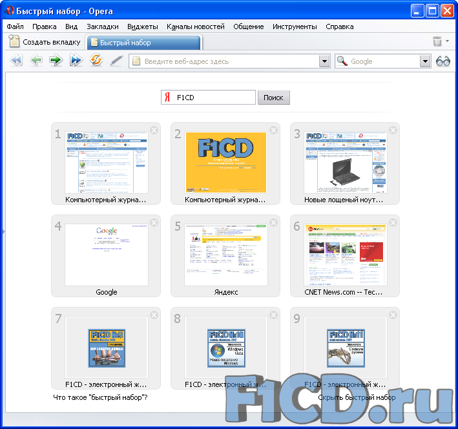The height and width of the screenshot is (429, 458).
Task: Remove speed dial entry 1
Action: [154, 130]
